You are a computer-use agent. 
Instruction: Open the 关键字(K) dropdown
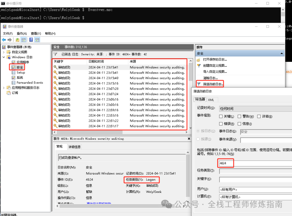click(x=255, y=180)
